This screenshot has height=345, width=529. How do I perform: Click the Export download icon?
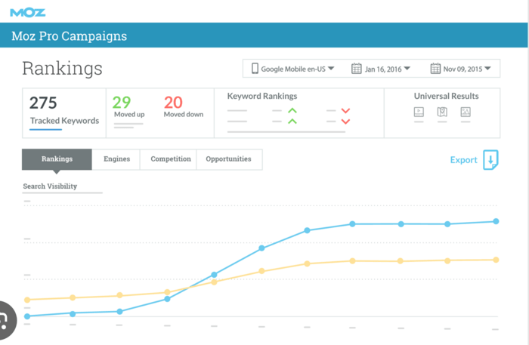click(490, 160)
